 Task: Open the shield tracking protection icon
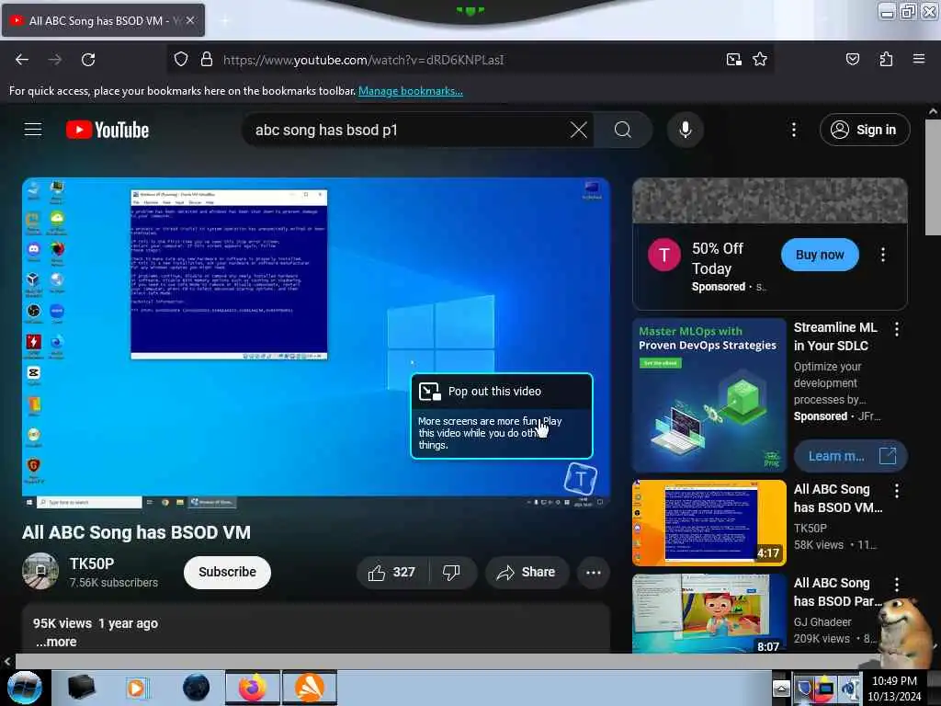point(181,60)
